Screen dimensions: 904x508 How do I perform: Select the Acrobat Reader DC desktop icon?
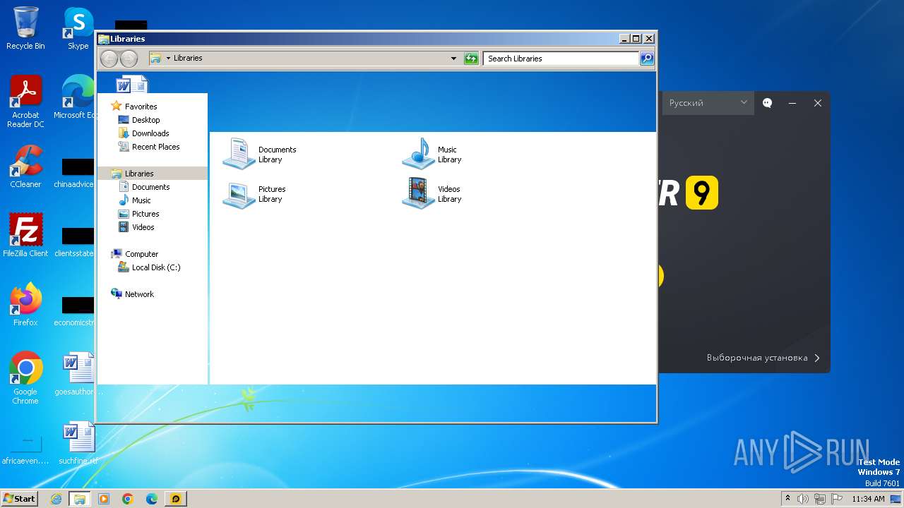click(25, 102)
